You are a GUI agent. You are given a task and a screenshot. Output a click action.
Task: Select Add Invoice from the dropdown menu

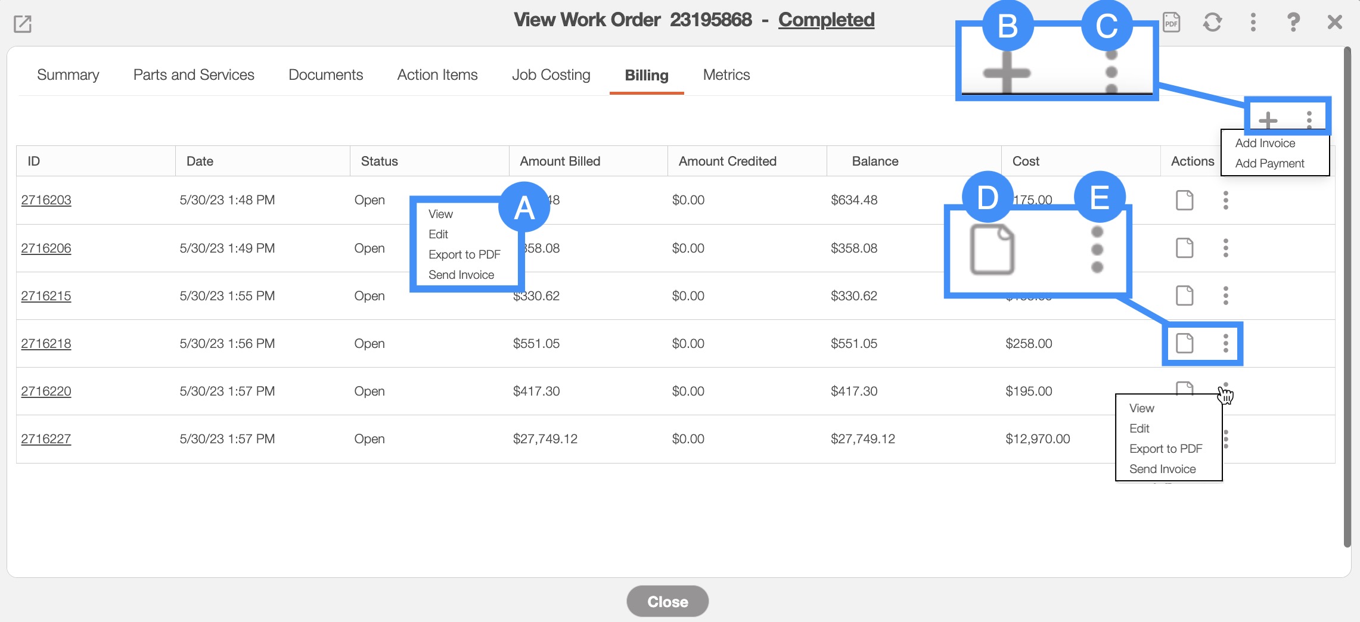(x=1265, y=143)
